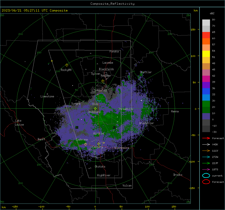Viewport: 225px width, 210px height.
Task: Click the Ponoka city label
Action: point(114,51)
